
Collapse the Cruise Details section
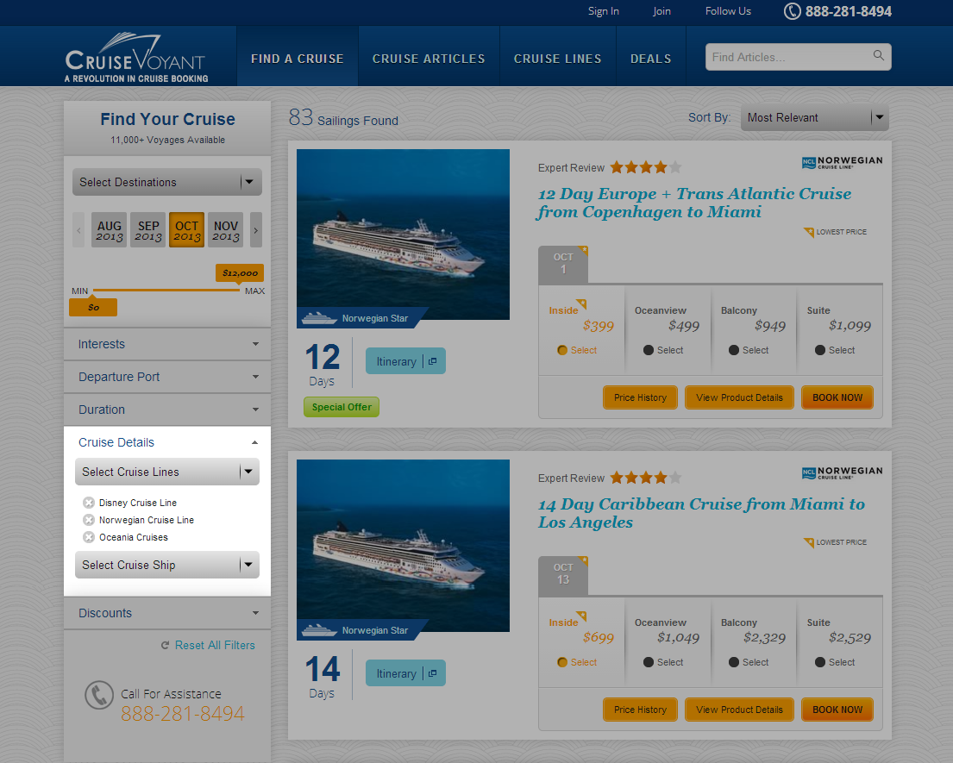(167, 442)
